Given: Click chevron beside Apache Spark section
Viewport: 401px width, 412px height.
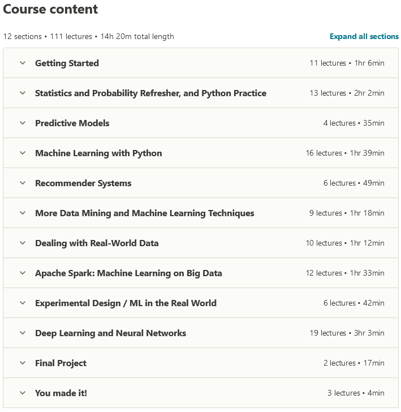Looking at the screenshot, I should click(23, 273).
